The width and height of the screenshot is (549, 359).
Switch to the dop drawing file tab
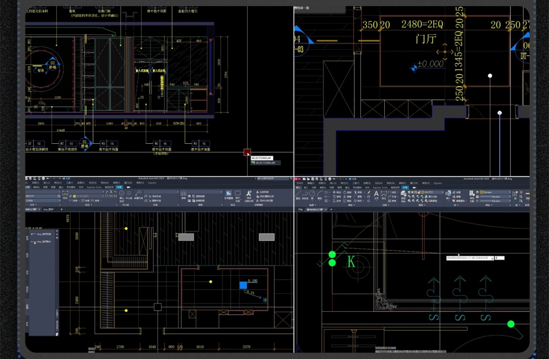pyautogui.click(x=49, y=209)
